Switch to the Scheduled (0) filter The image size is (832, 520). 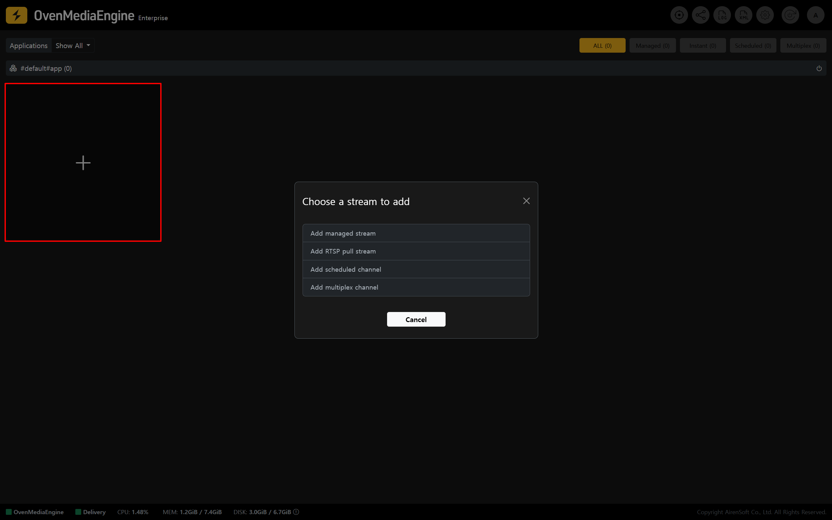tap(753, 45)
